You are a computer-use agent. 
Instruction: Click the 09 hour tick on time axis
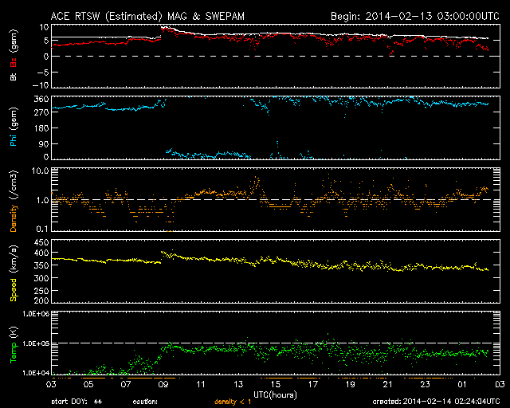[165, 384]
